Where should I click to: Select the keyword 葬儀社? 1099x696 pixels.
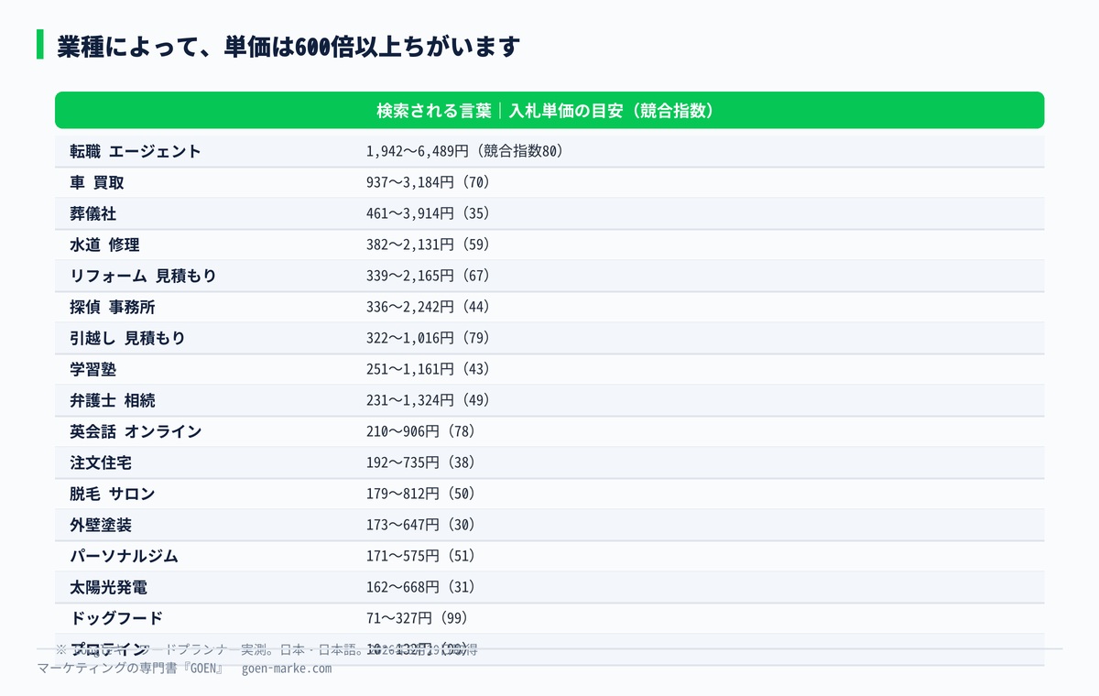(93, 213)
